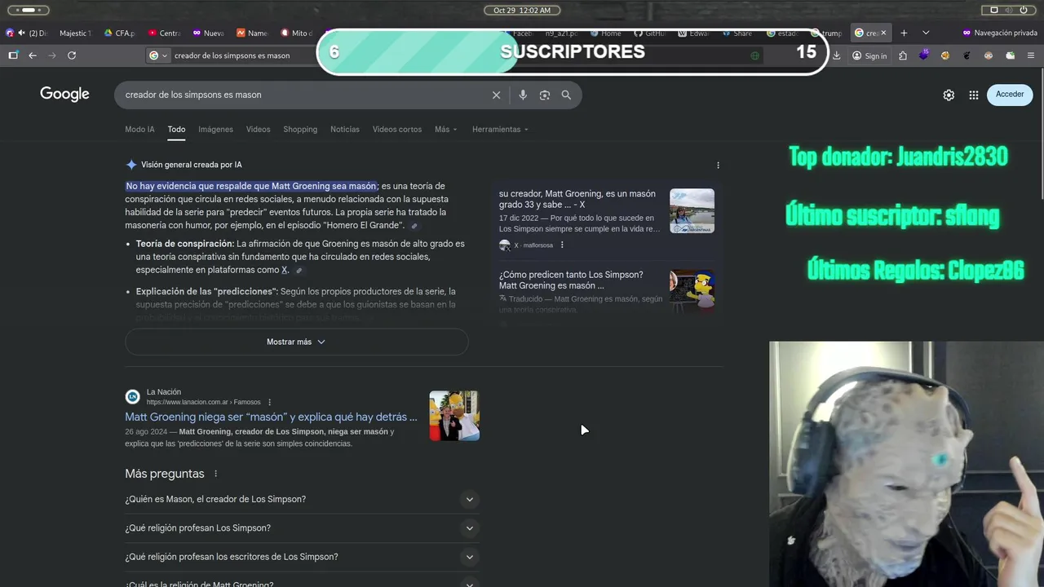The width and height of the screenshot is (1044, 587).
Task: Expand the Más search filter dropdown
Action: click(446, 130)
